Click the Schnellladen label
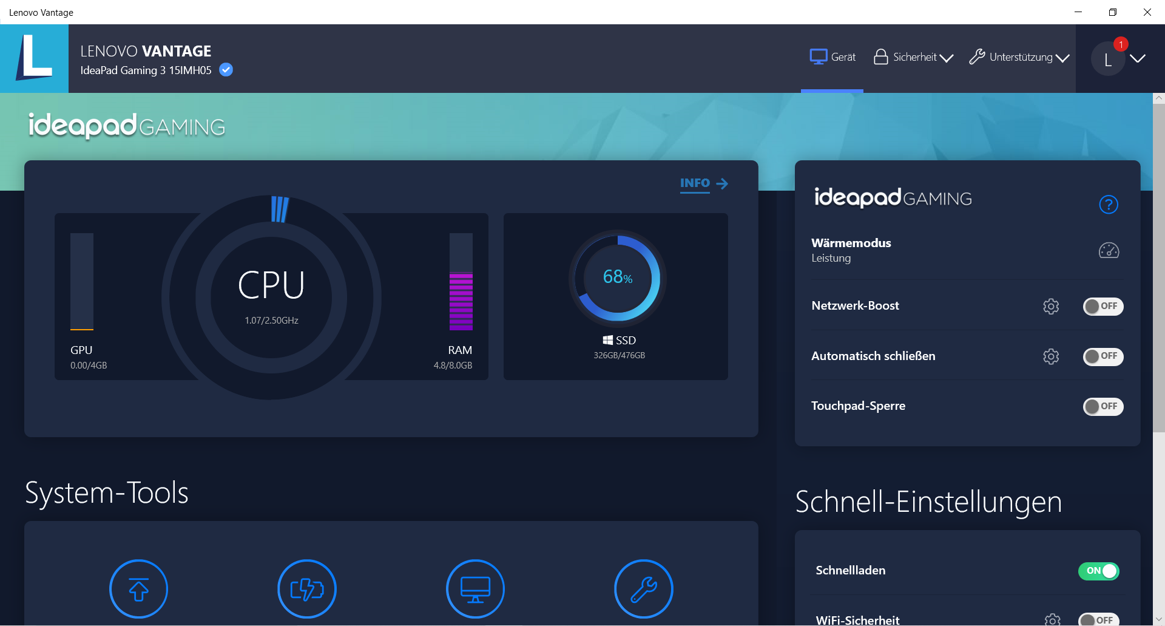Viewport: 1165px width, 626px height. pos(850,570)
